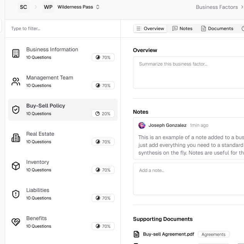This screenshot has height=244, width=244.
Task: Click the Real Estate building icon
Action: point(16,138)
